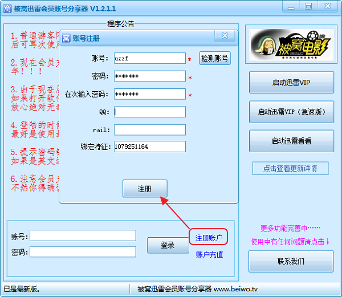
Task: Click the 注册 button in registration dialog
Action: (x=145, y=189)
